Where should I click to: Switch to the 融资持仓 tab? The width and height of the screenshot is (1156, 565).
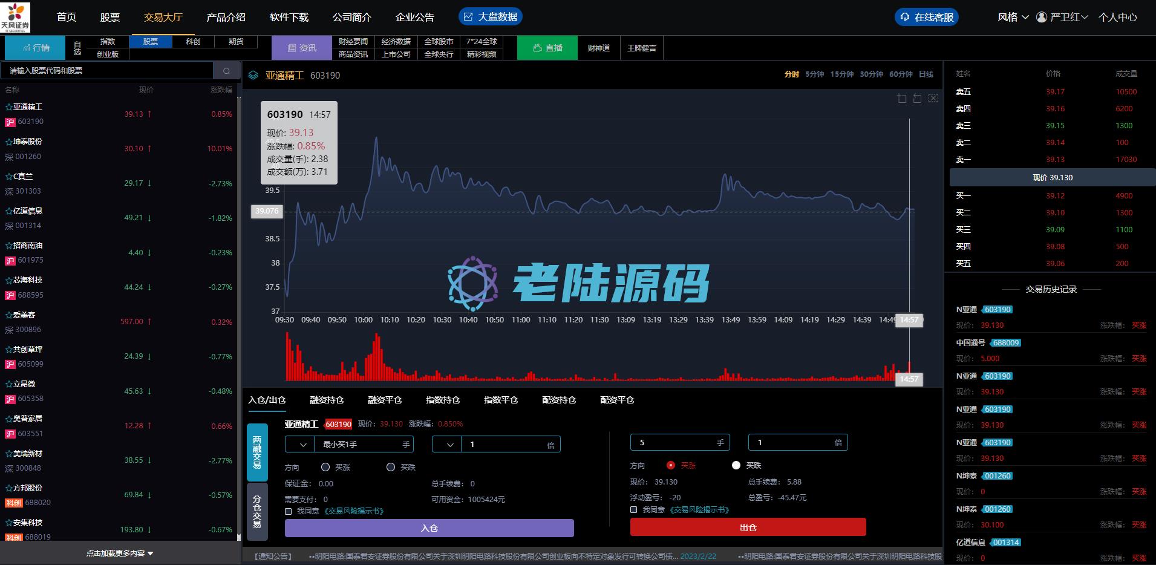click(327, 400)
